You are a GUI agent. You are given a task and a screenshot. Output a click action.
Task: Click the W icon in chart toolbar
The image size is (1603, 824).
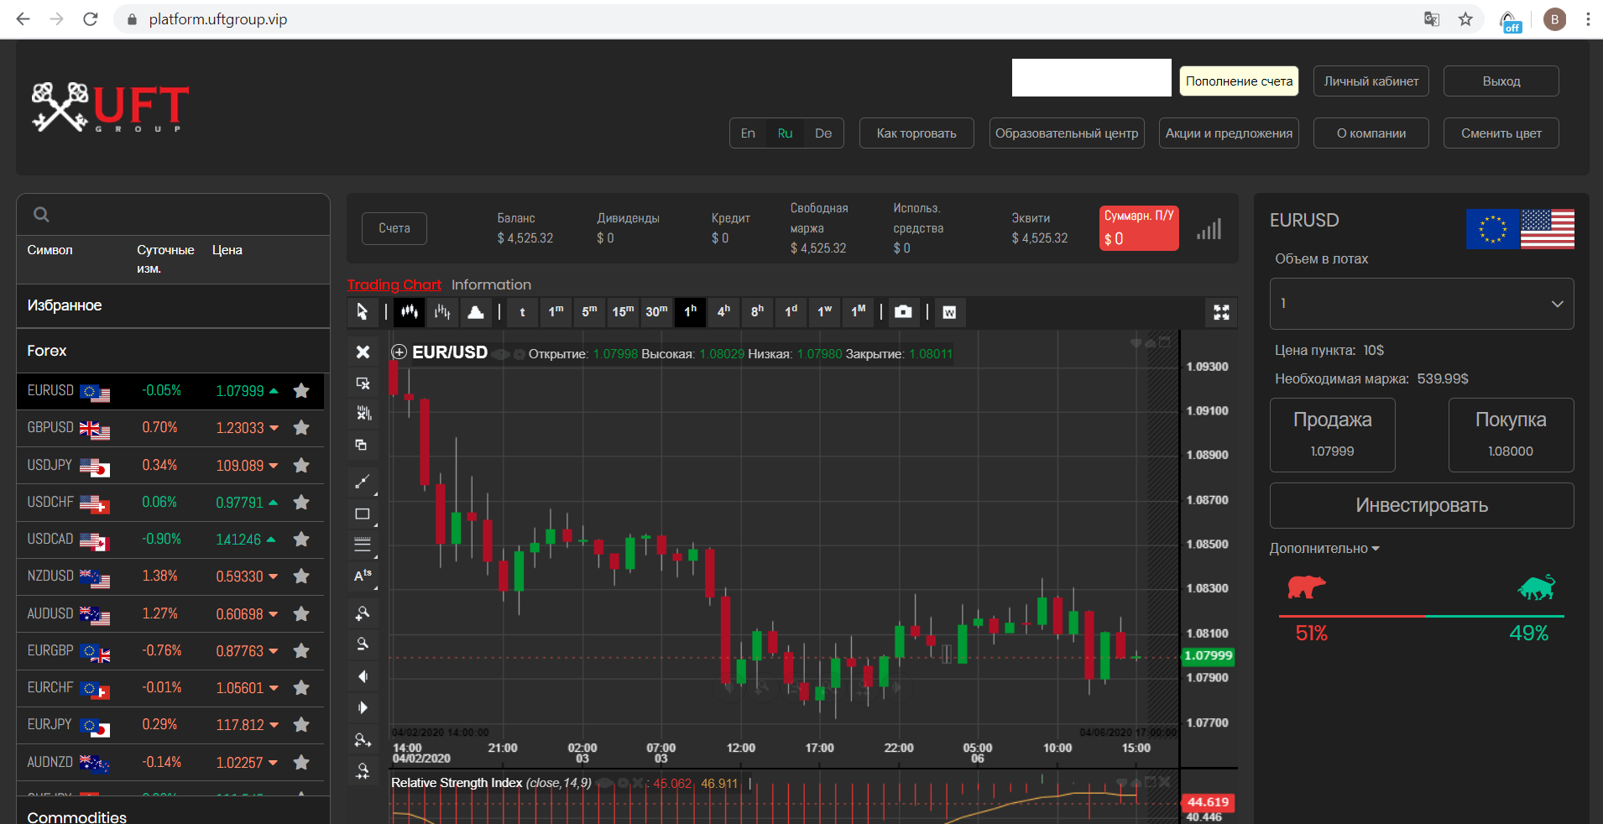click(949, 312)
